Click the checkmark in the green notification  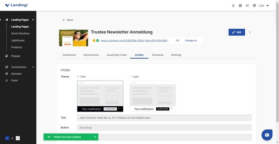tap(49, 137)
